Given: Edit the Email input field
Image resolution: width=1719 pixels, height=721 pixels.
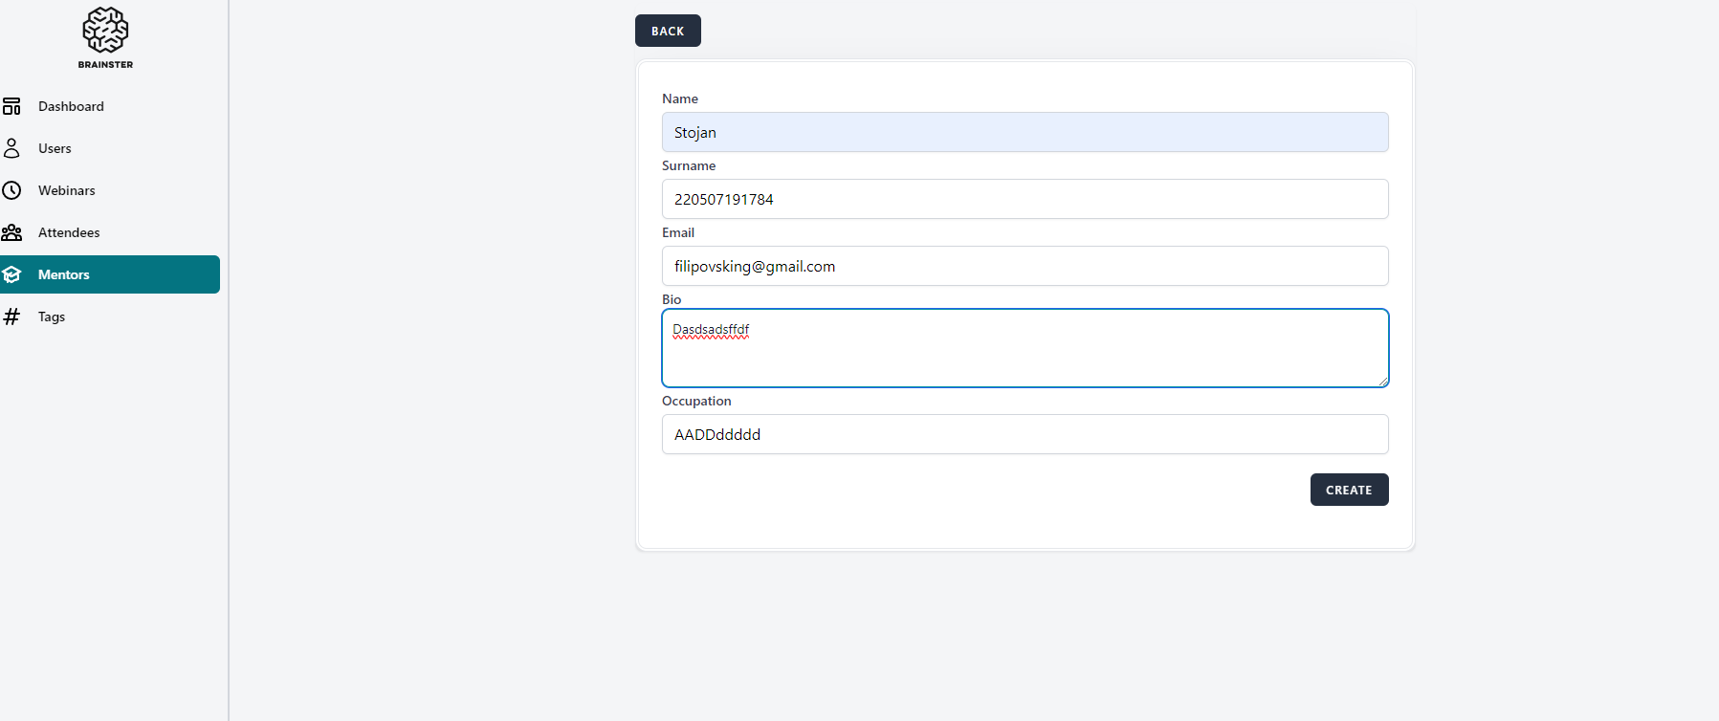Looking at the screenshot, I should (x=1025, y=266).
